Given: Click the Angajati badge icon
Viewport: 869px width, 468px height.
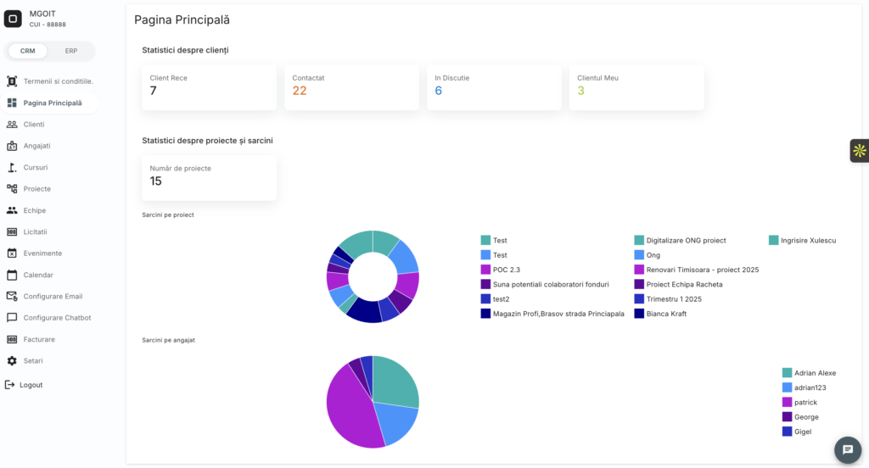Looking at the screenshot, I should pos(12,146).
